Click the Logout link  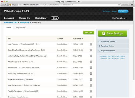114,11
